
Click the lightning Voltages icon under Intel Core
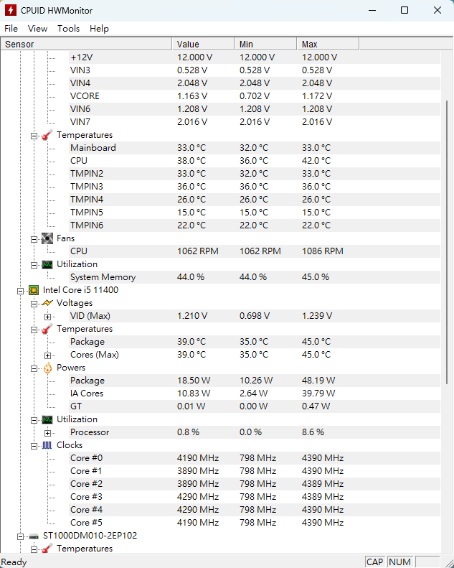[47, 303]
